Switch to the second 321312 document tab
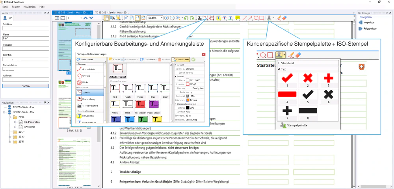Screen dimensions: 394x189 pyautogui.click(x=113, y=12)
